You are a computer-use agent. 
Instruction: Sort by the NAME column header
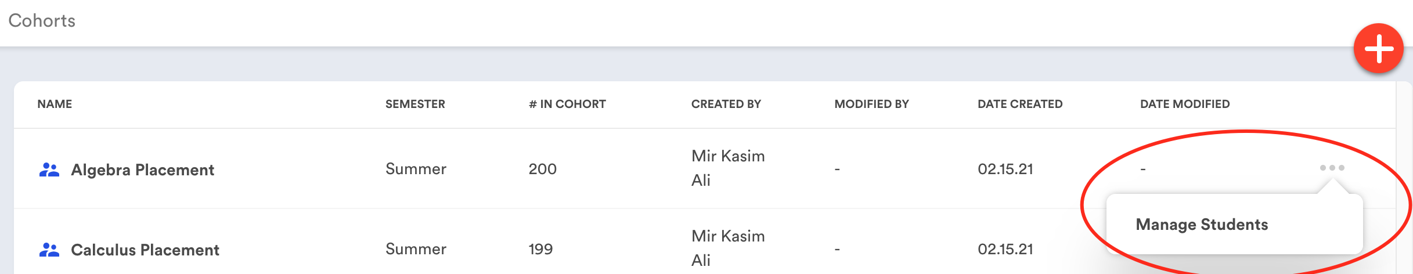(x=55, y=104)
